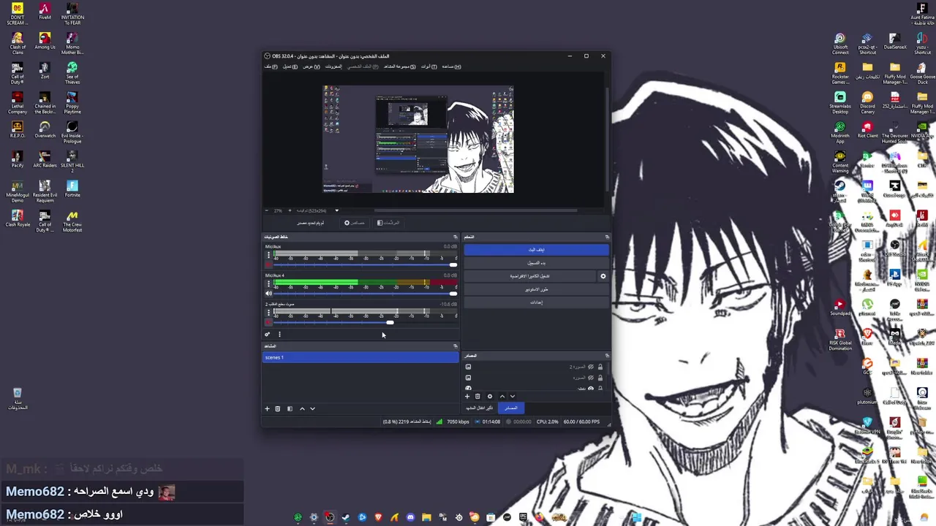The image size is (936, 526).
Task: Open source properties gear in sources toolbar
Action: [490, 397]
